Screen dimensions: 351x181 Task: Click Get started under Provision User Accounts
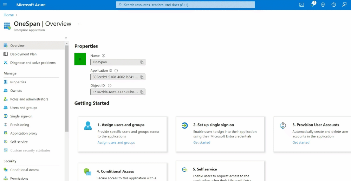coord(301,142)
